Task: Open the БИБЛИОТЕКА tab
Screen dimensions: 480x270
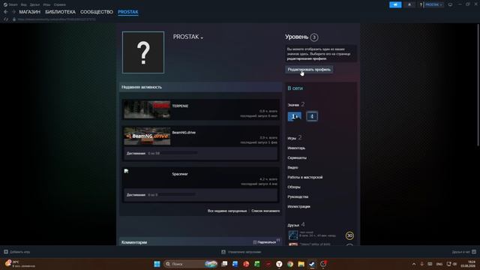Action: click(x=60, y=12)
